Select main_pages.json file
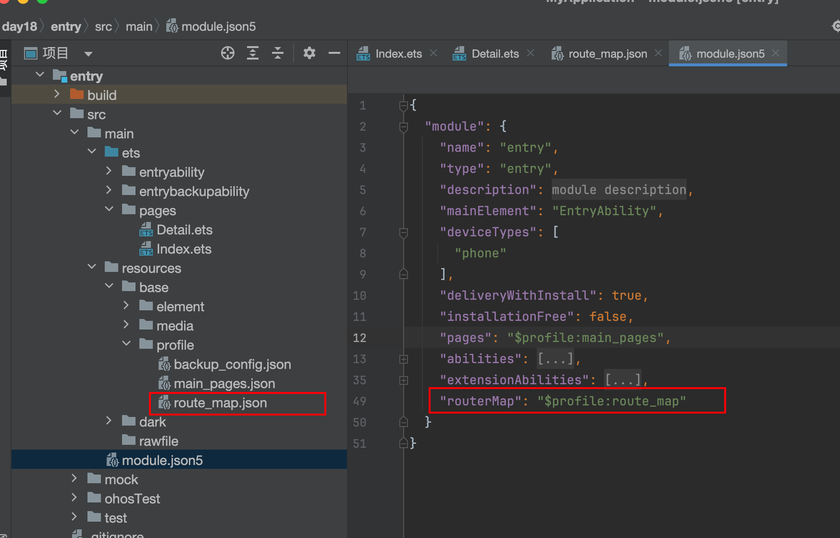The image size is (840, 538). click(224, 384)
